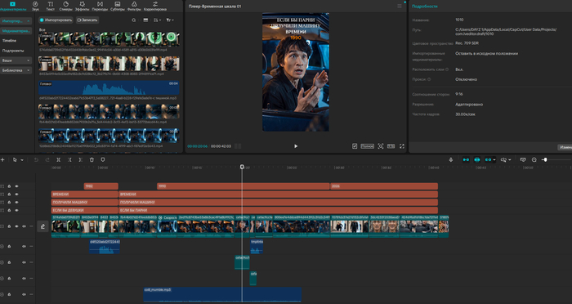Image resolution: width=572 pixels, height=304 pixels.
Task: Click the Split tool icon
Action: pyautogui.click(x=58, y=160)
